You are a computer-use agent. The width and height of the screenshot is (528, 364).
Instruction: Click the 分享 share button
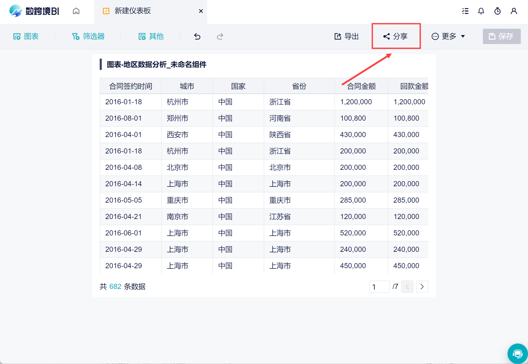point(395,36)
